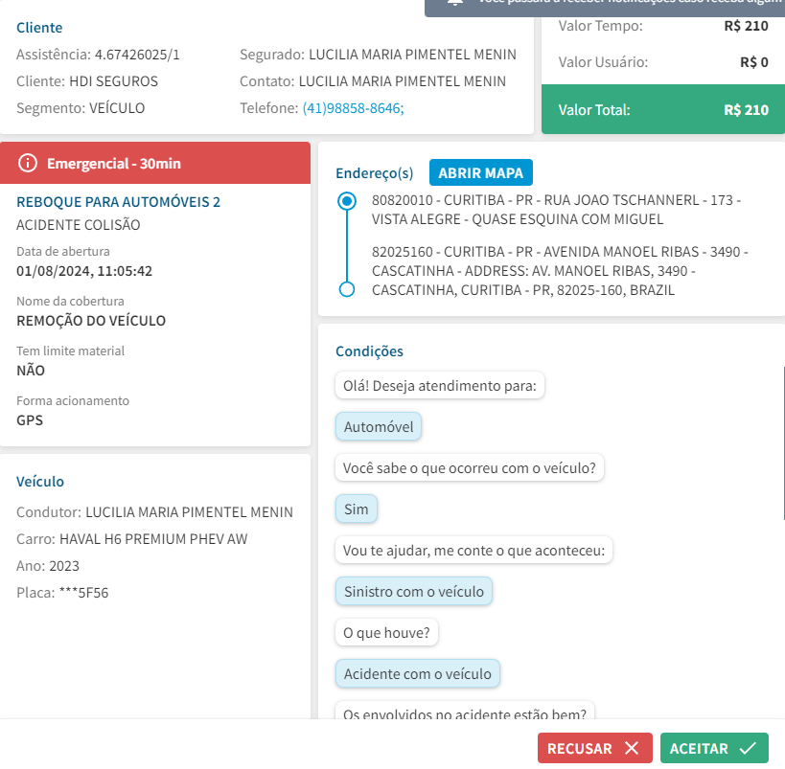Accept the service via the ACEITAR label
Viewport: 785px width, 769px height.
tap(699, 748)
